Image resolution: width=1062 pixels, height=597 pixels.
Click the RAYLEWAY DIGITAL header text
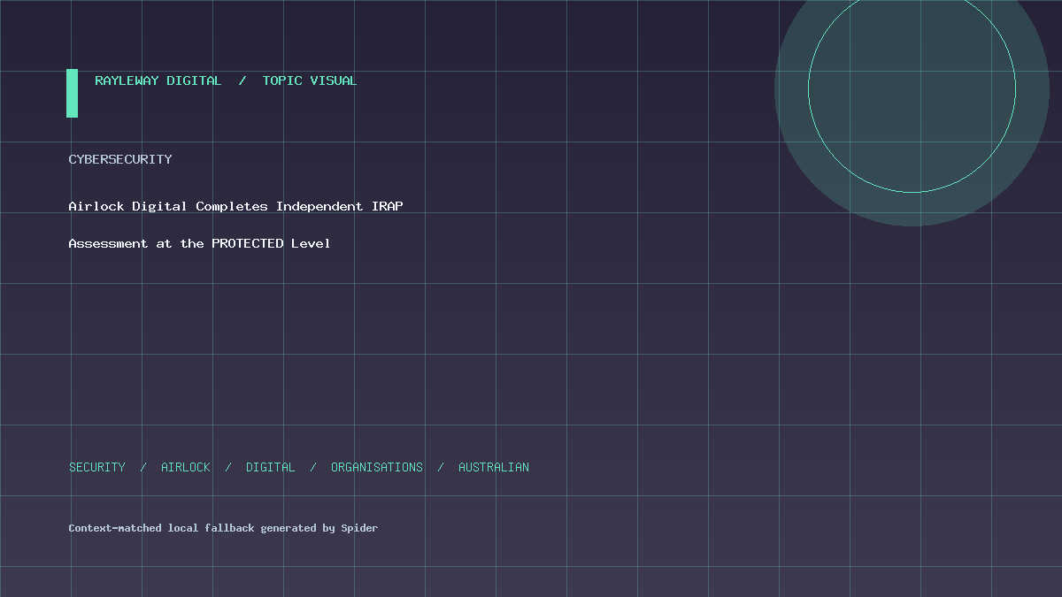158,80
